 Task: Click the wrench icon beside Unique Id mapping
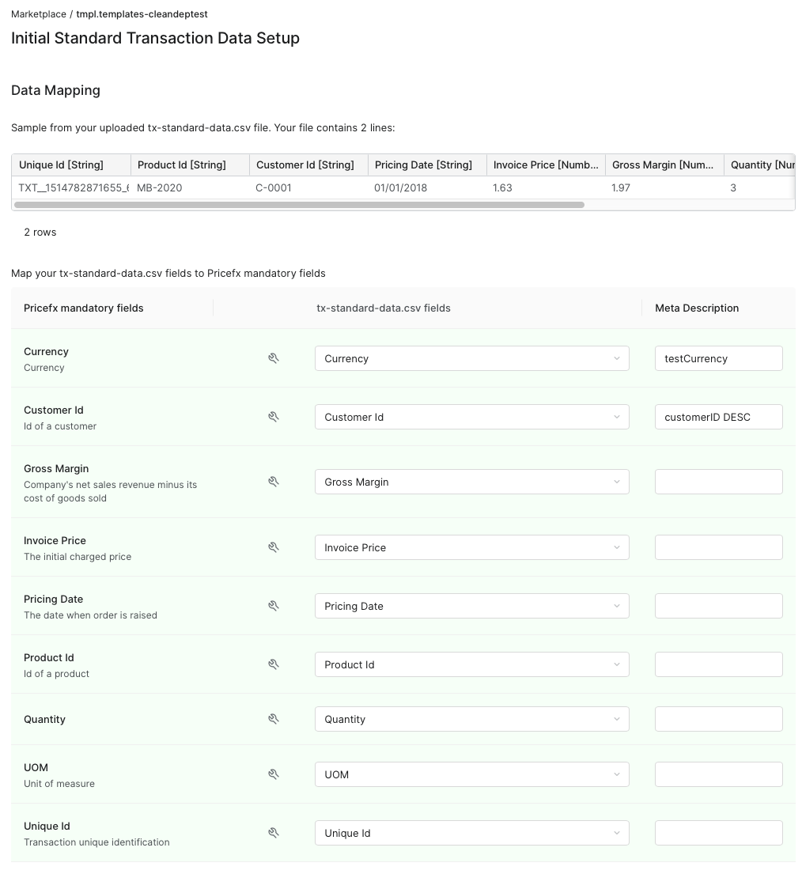[274, 832]
